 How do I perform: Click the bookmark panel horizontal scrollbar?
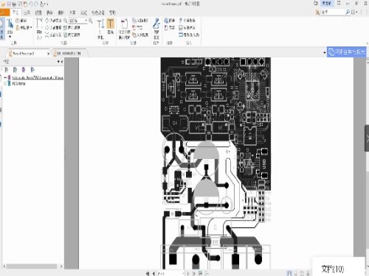[x=32, y=266]
